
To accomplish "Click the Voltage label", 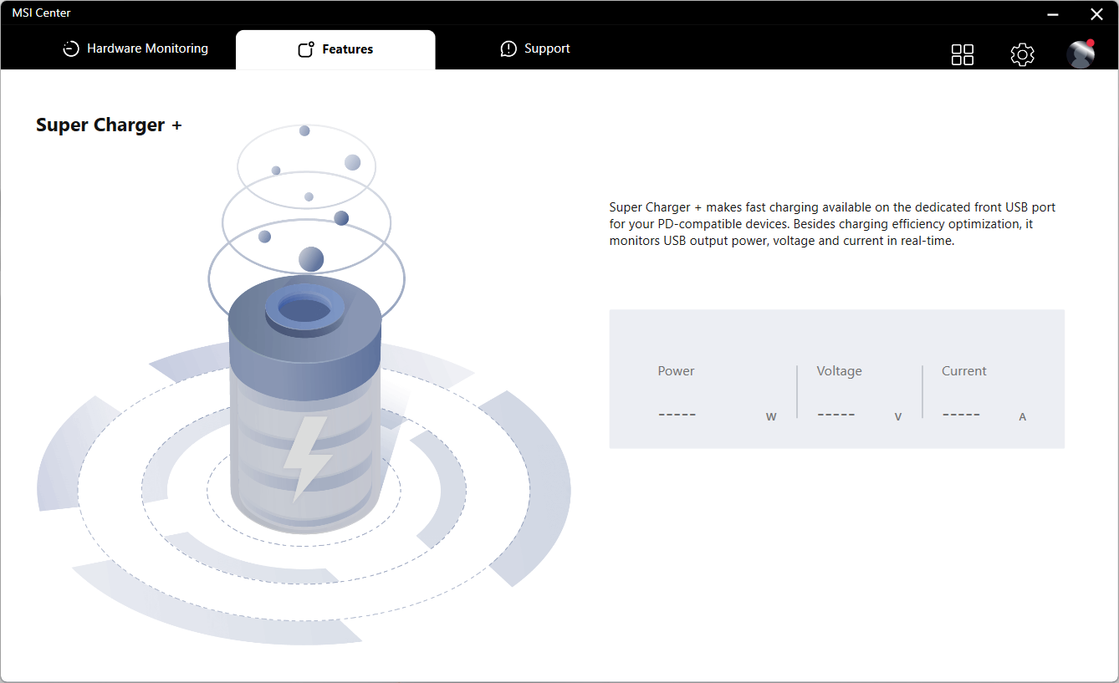I will pyautogui.click(x=839, y=371).
